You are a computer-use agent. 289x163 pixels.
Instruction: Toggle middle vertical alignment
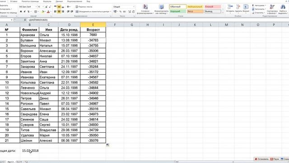pos(59,7)
